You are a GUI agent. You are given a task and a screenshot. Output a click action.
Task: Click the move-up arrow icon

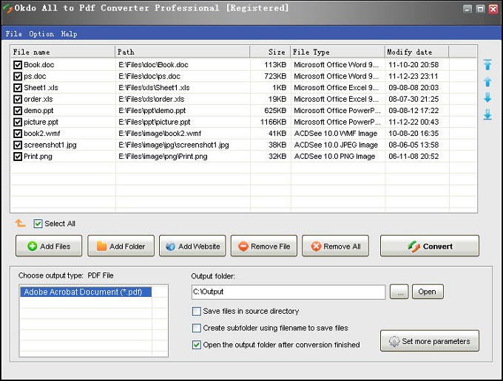click(x=487, y=82)
